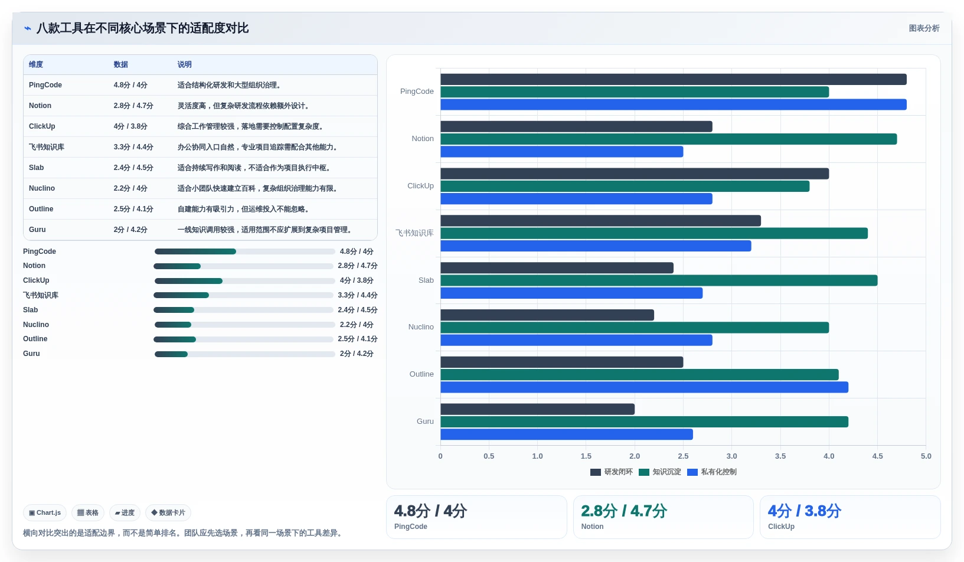Image resolution: width=964 pixels, height=562 pixels.
Task: Toggle the 私有化控制 legend swatch
Action: (x=692, y=472)
